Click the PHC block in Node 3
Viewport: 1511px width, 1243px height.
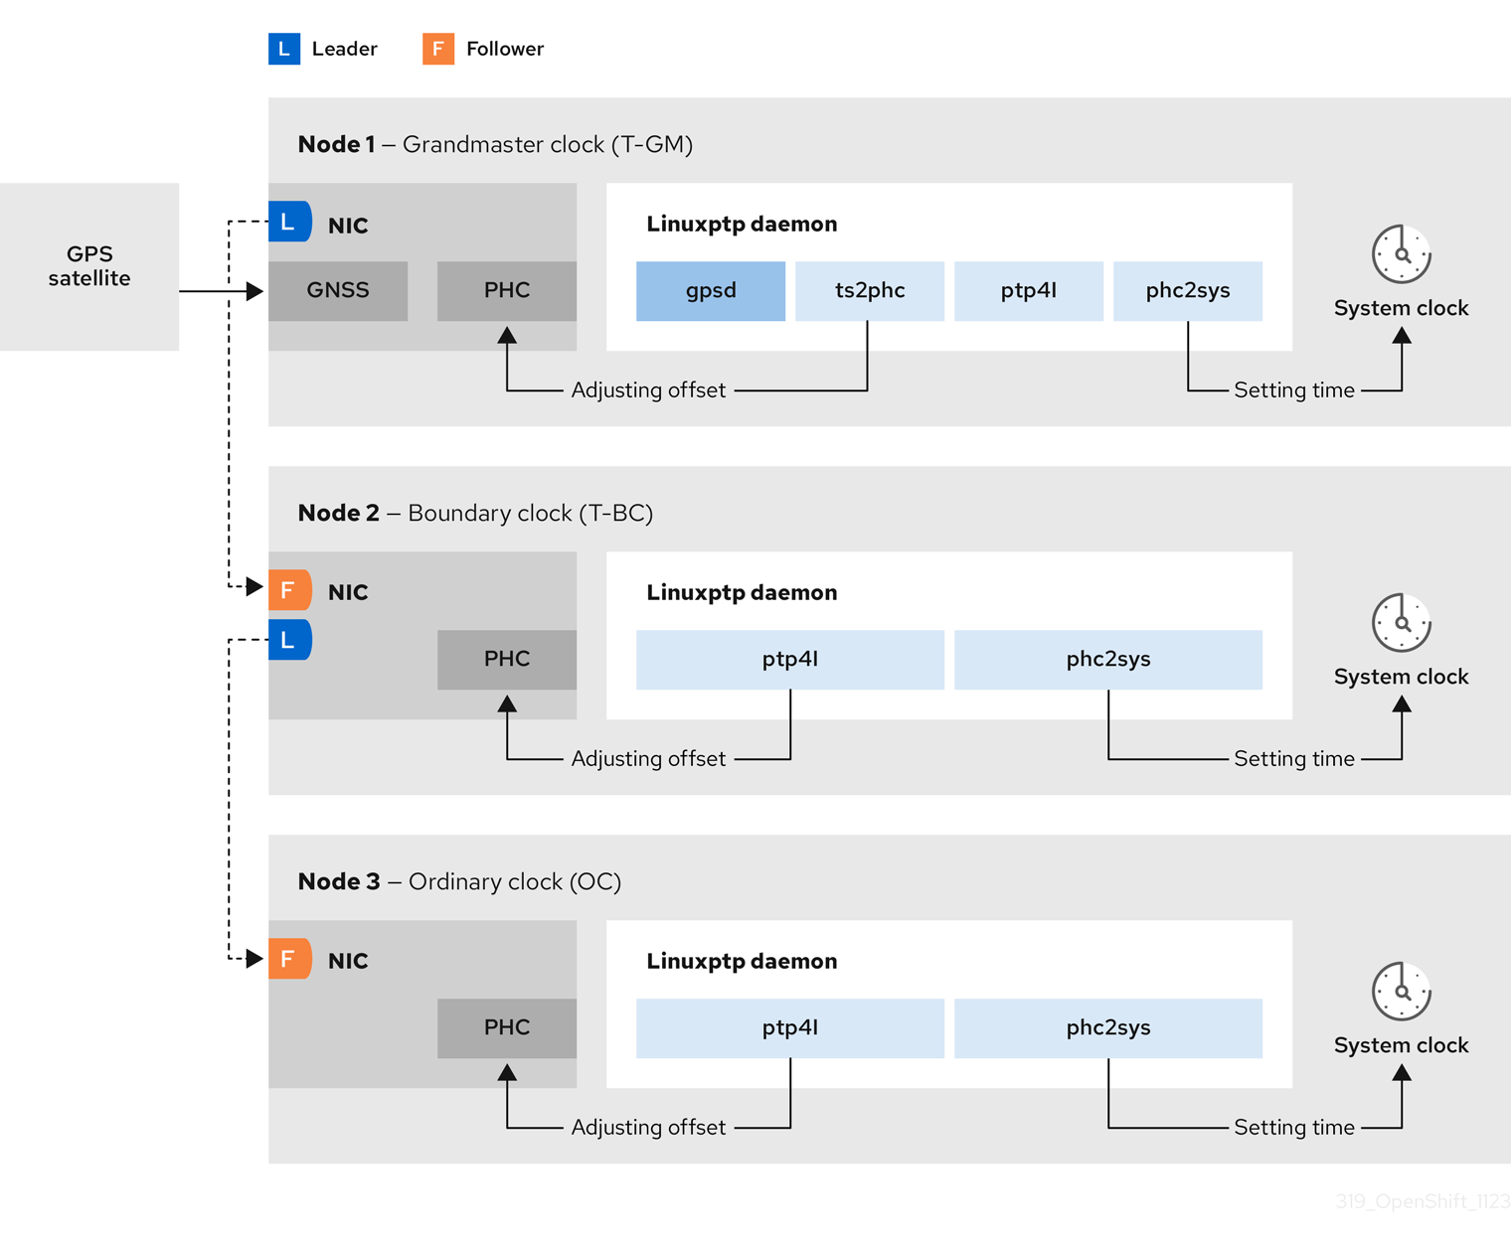[507, 1028]
